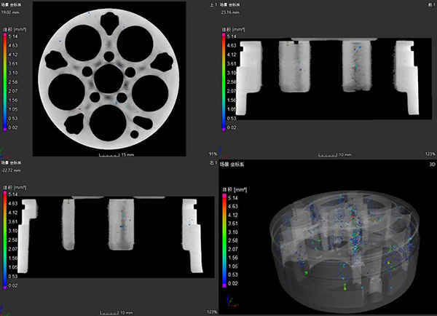Open the 123% zoom level in the top-right view
The image size is (437, 316).
coord(430,154)
